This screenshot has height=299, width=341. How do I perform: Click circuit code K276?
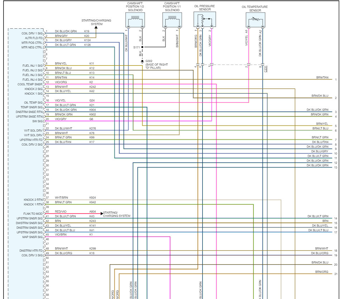point(93,128)
